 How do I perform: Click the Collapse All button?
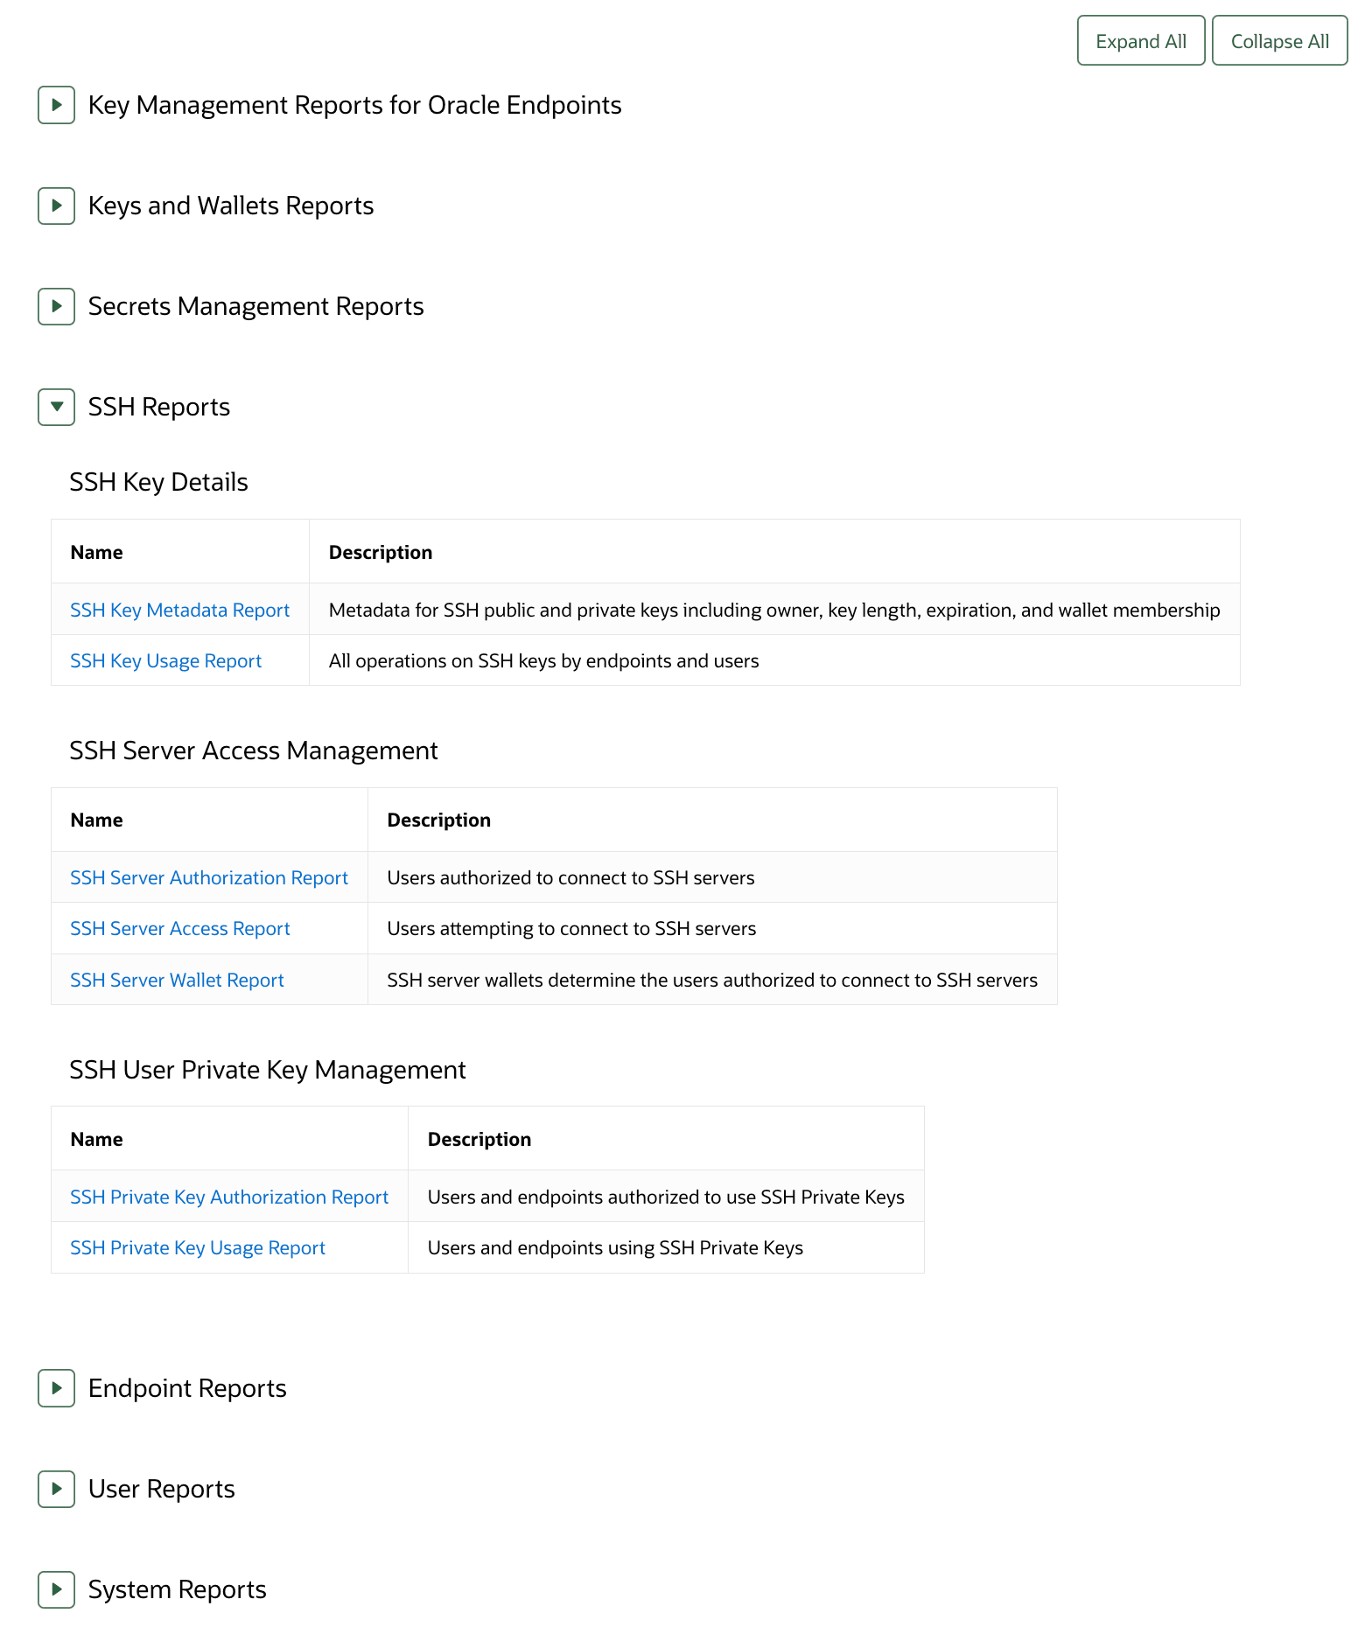click(1279, 40)
